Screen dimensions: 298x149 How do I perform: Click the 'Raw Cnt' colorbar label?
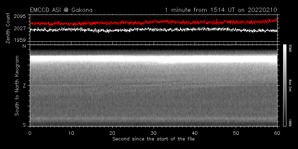click(x=290, y=85)
